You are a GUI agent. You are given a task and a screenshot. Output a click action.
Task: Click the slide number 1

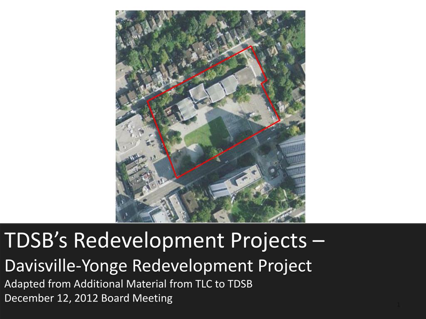click(398, 304)
